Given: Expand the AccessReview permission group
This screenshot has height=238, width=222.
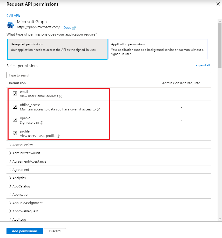Looking at the screenshot, I should (22, 145).
